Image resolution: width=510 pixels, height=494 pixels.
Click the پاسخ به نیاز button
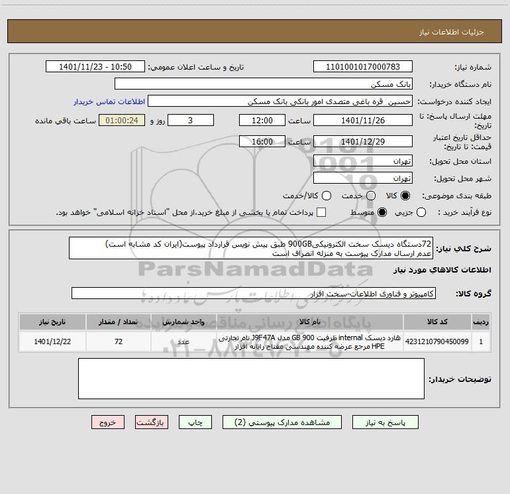[x=385, y=422]
